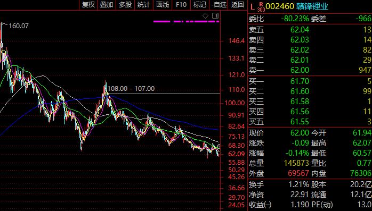372x211 pixels.
Task: Select 买一 price 61.70
Action: point(300,81)
